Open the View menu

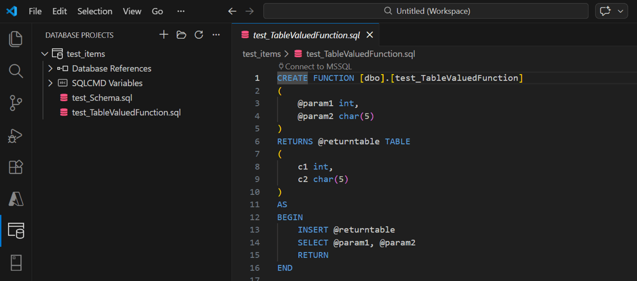pyautogui.click(x=132, y=11)
